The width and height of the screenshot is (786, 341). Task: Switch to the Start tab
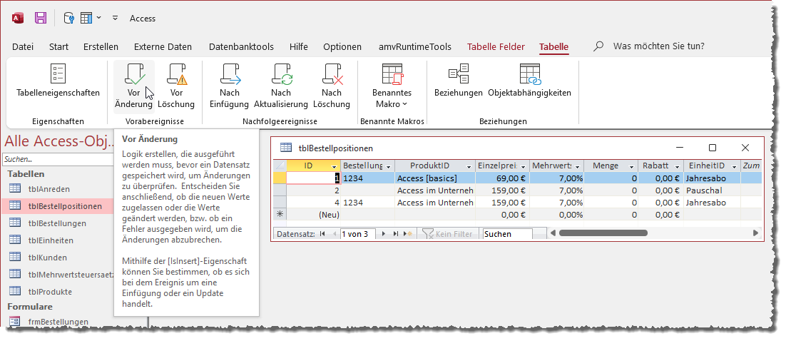[x=58, y=46]
